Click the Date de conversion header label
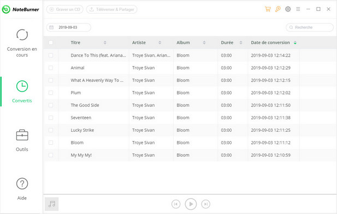This screenshot has width=337, height=214. click(x=270, y=42)
